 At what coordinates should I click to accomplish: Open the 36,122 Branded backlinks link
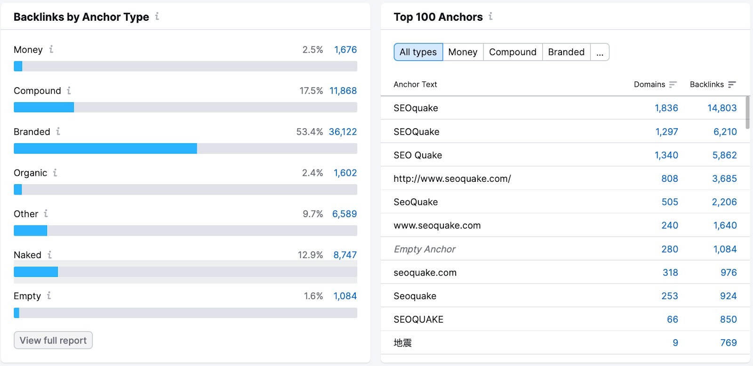tap(343, 132)
